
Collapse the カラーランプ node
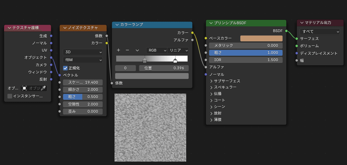117,25
